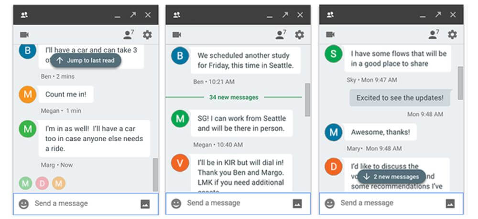Screen dimensions: 478x219
Task: Click group icon in left window title bar
Action: click(x=24, y=15)
